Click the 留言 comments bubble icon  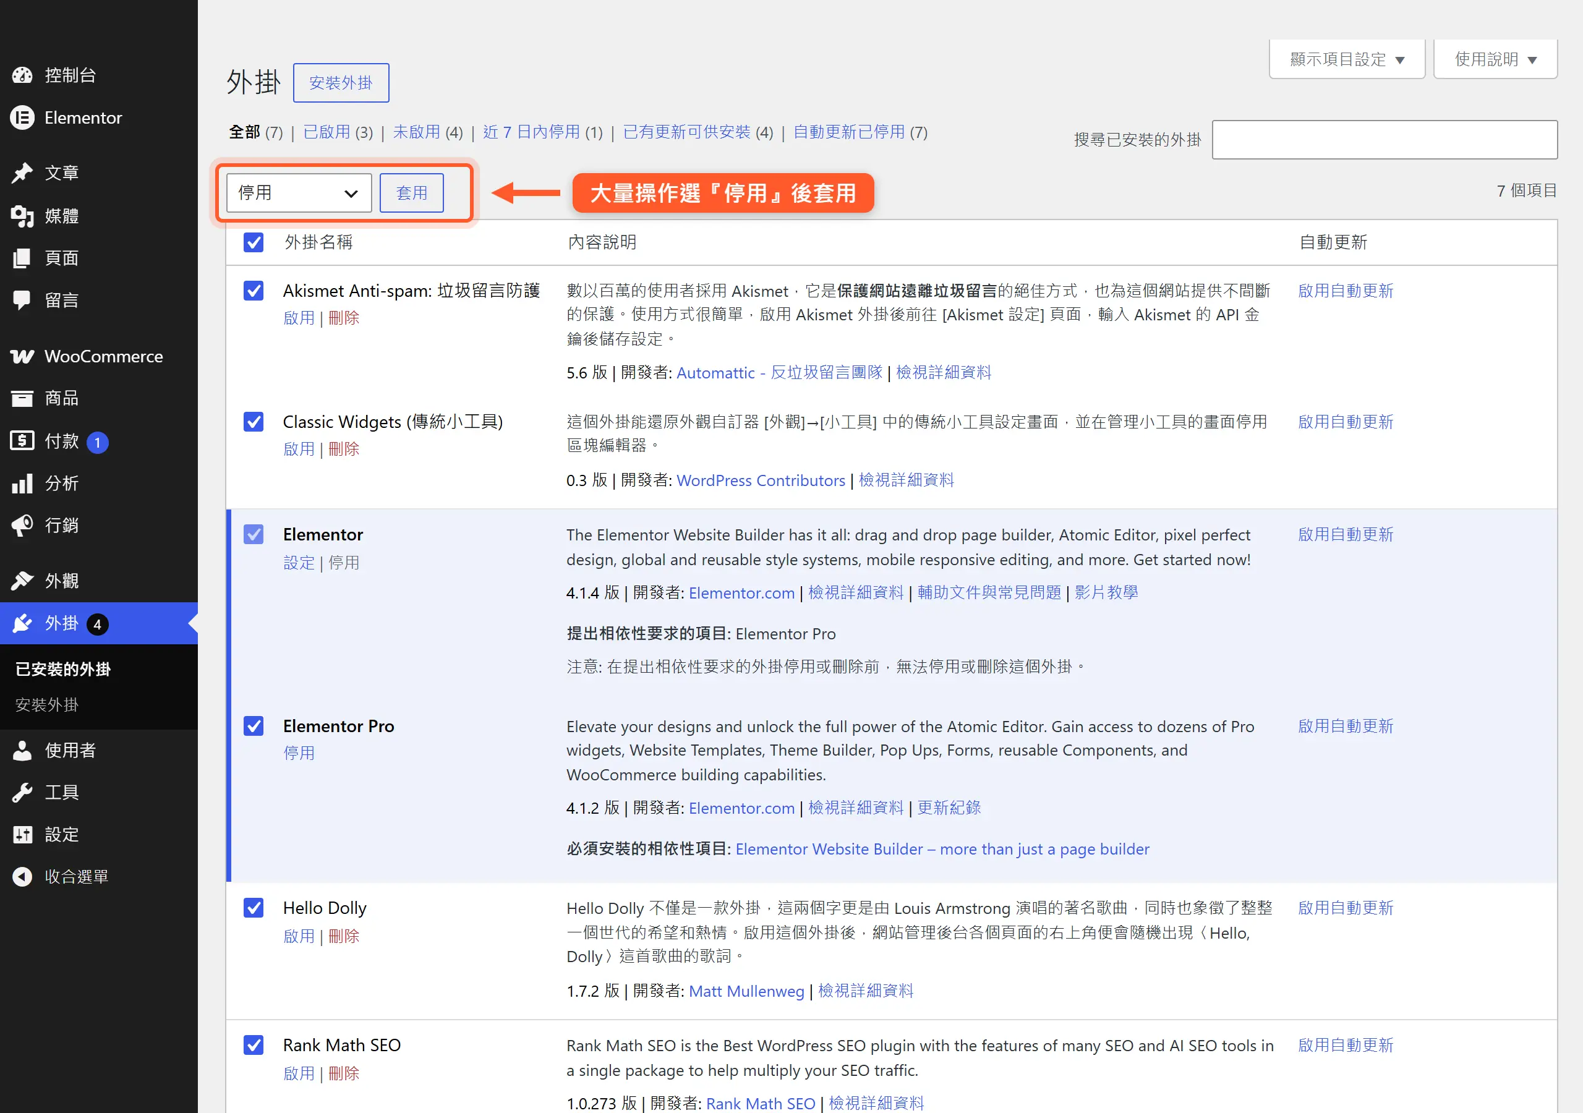coord(22,300)
